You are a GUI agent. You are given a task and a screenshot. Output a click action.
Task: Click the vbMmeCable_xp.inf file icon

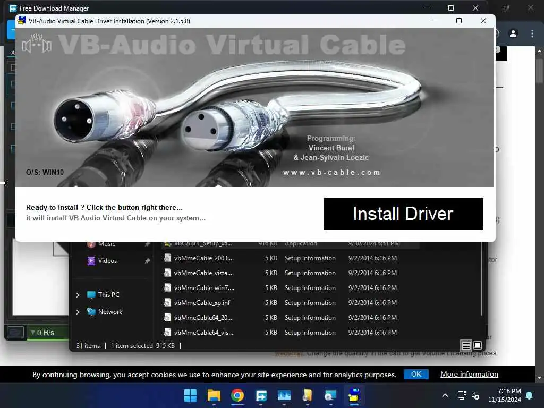tap(167, 302)
